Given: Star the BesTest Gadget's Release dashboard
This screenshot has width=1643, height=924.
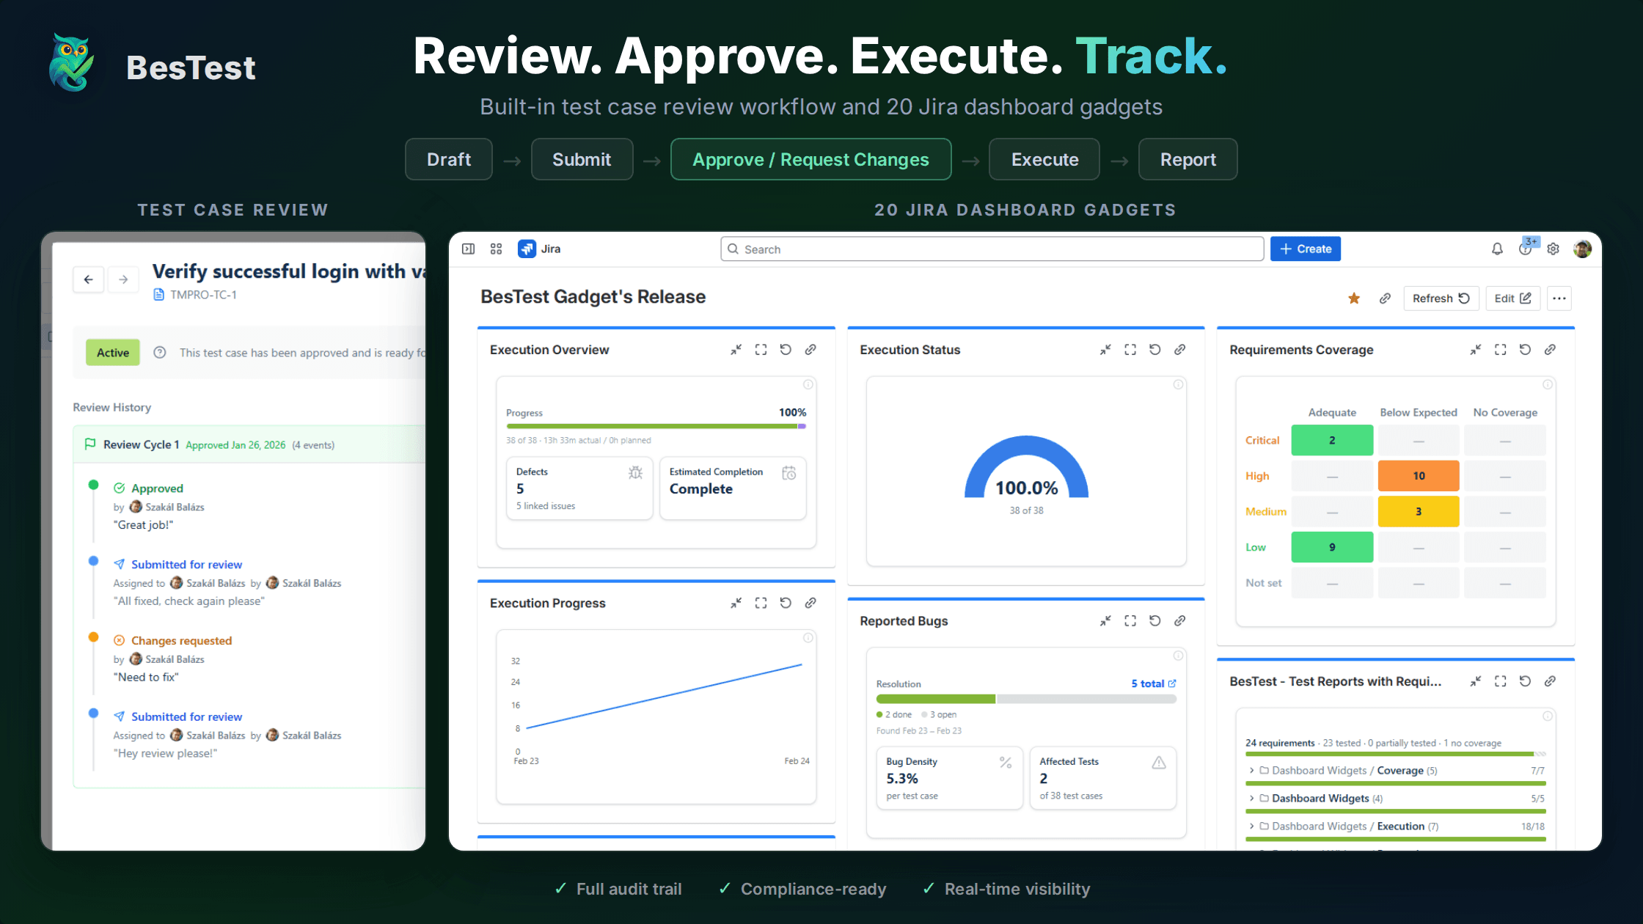Looking at the screenshot, I should click(x=1354, y=298).
